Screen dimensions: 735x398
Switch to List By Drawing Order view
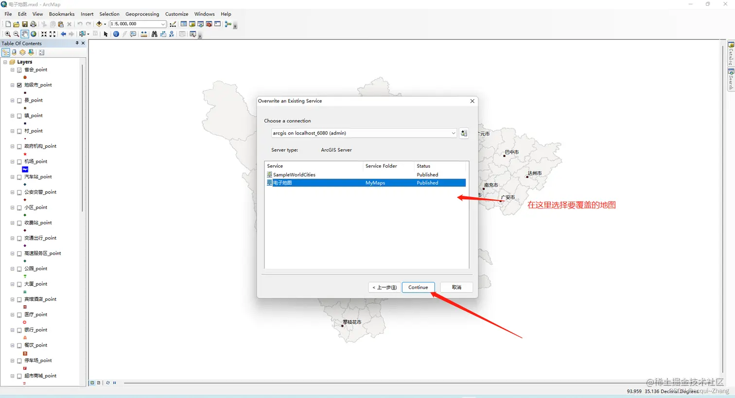tap(5, 52)
